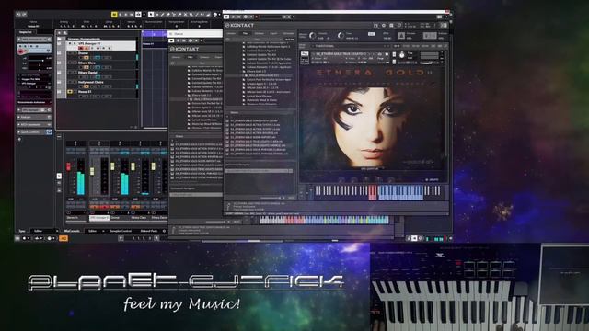Collapse the input/output channels folder track in Cubase
This screenshot has width=589, height=331.
tap(59, 39)
